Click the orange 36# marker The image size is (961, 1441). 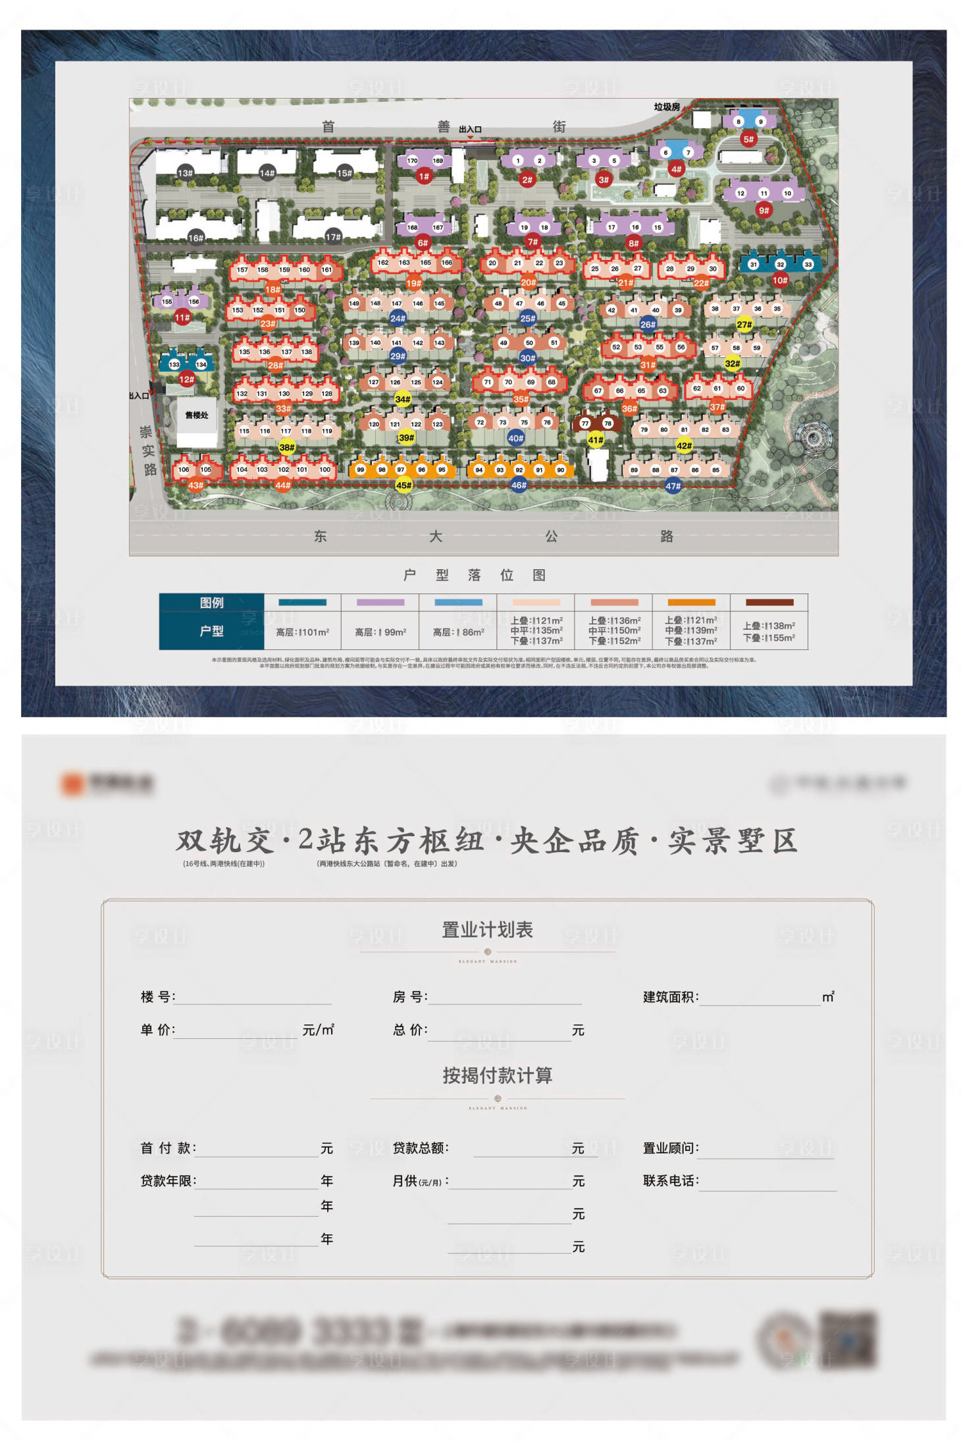point(629,409)
